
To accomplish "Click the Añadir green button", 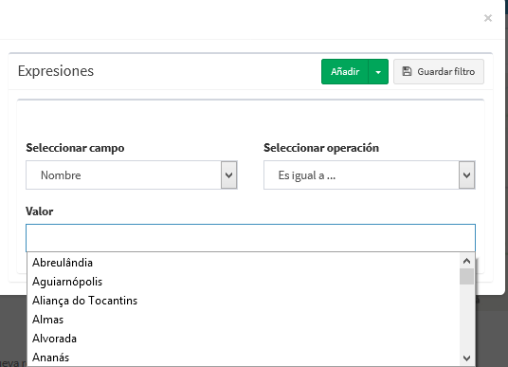I will [345, 72].
